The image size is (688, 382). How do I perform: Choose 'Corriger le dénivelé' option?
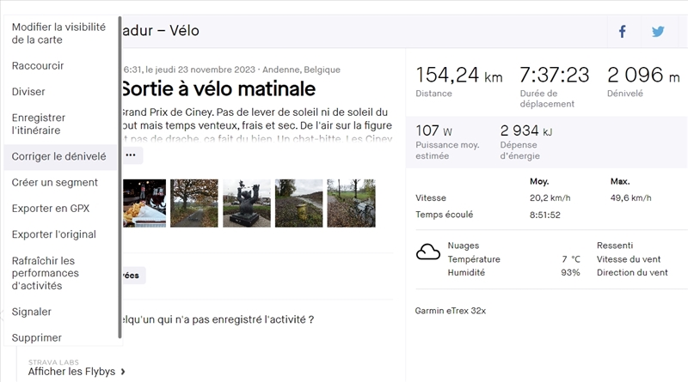tap(59, 157)
